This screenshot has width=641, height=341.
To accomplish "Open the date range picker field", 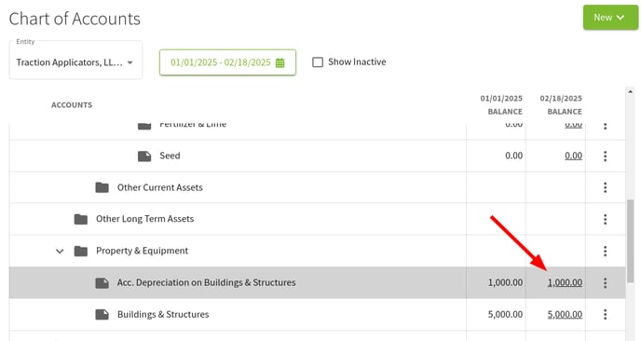I will pyautogui.click(x=227, y=62).
